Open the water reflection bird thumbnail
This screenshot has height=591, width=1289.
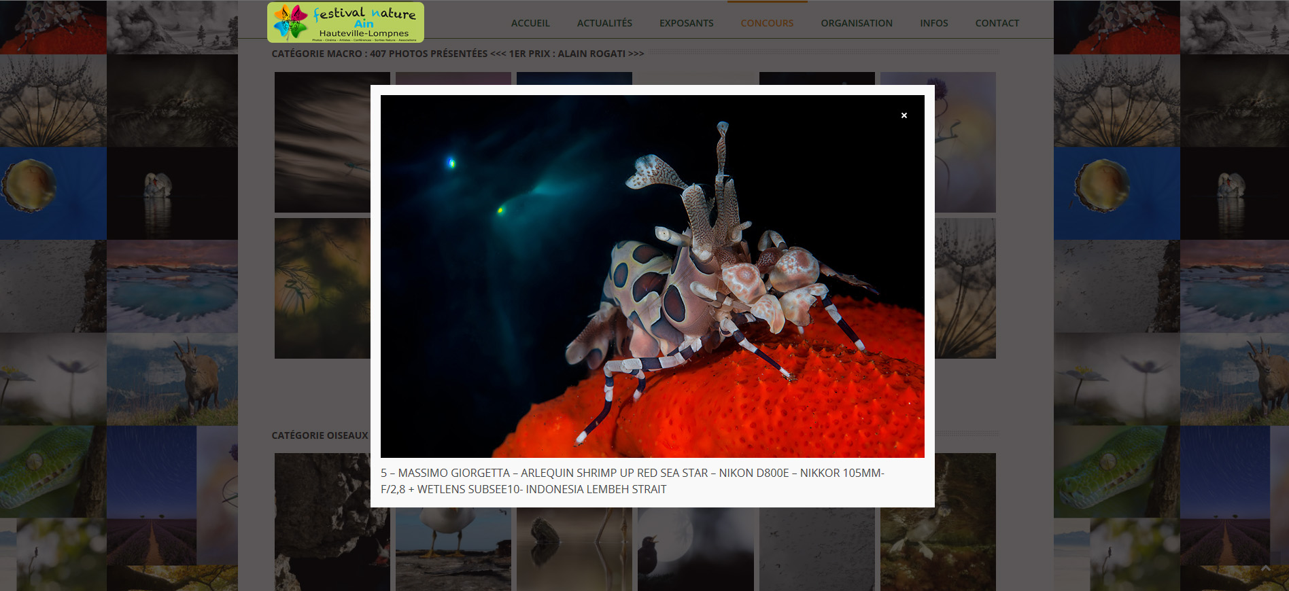click(x=574, y=549)
